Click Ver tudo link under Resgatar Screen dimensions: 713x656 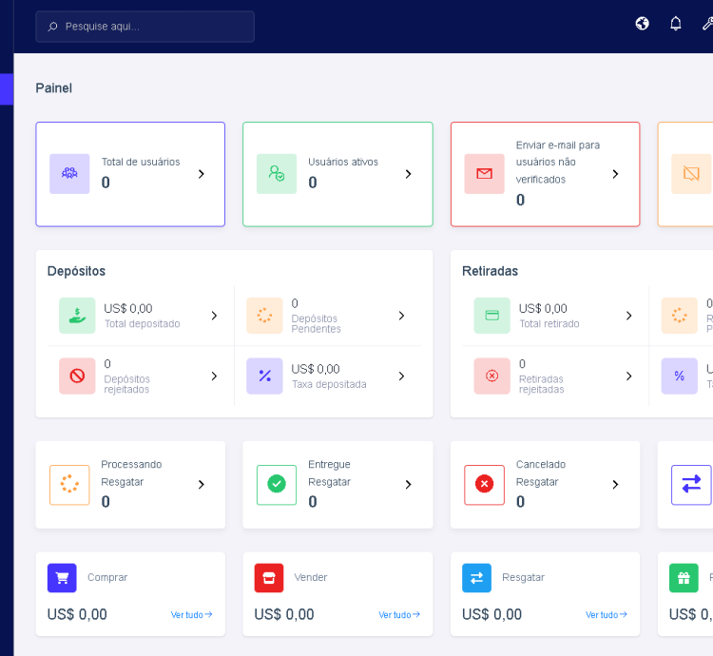click(x=606, y=615)
